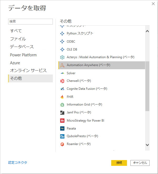Select MicroStrategy for Power BI text

(85, 121)
